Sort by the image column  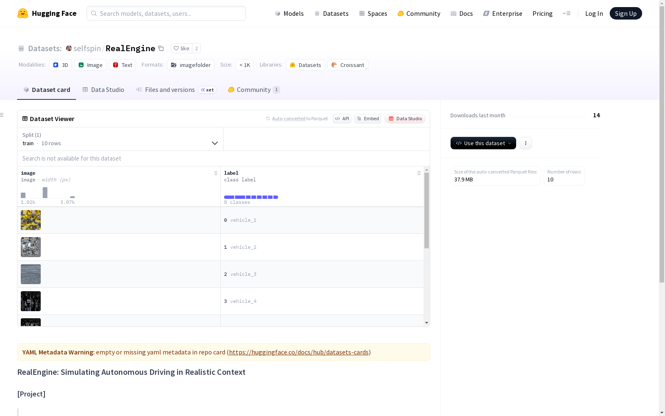(216, 173)
